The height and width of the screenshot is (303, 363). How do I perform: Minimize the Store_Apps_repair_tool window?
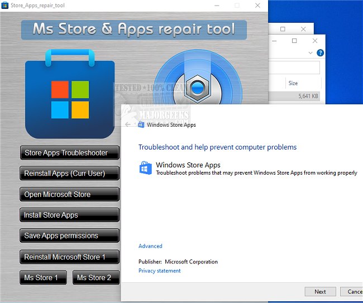pyautogui.click(x=217, y=6)
